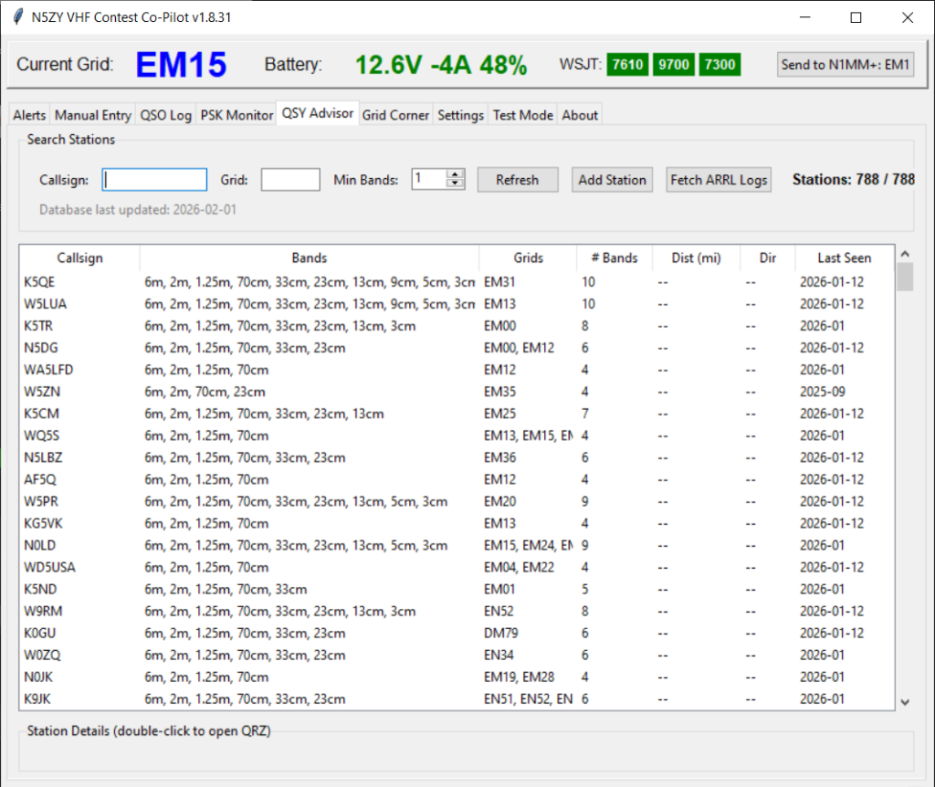Image resolution: width=935 pixels, height=787 pixels.
Task: Click the Add Station button
Action: (x=612, y=180)
